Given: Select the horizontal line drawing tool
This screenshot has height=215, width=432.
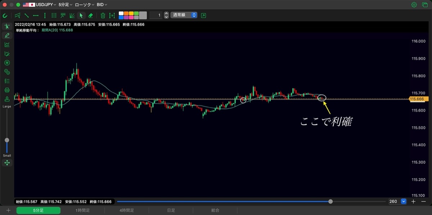Looking at the screenshot, I should [36, 15].
